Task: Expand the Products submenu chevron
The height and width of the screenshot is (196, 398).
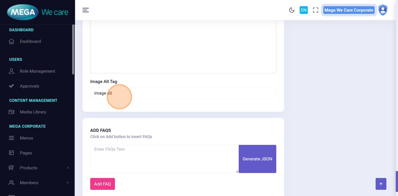Action: click(68, 168)
